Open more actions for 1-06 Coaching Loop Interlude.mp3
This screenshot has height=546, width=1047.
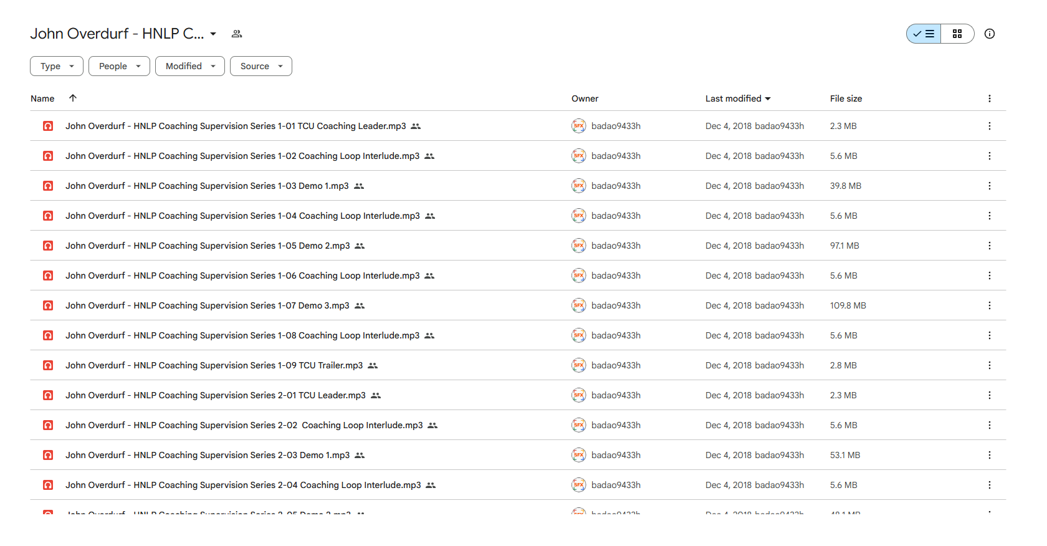tap(990, 275)
